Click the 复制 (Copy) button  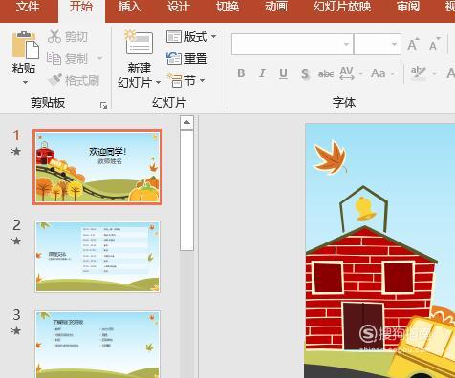coord(68,58)
